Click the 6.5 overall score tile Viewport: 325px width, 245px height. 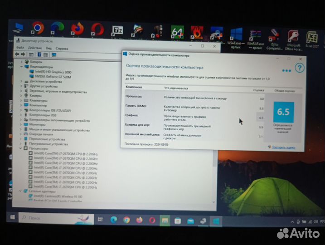click(x=283, y=112)
